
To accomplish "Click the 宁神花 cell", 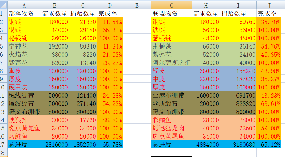I will (24, 46).
